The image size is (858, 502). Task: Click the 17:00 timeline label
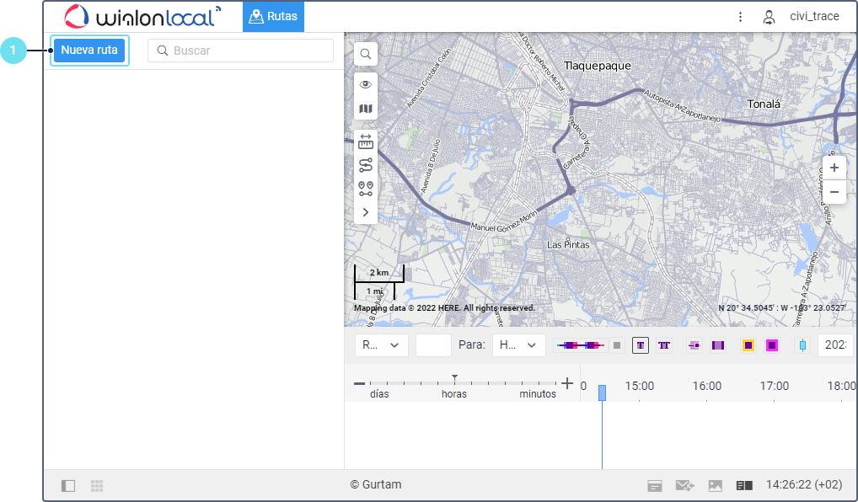[x=774, y=386]
